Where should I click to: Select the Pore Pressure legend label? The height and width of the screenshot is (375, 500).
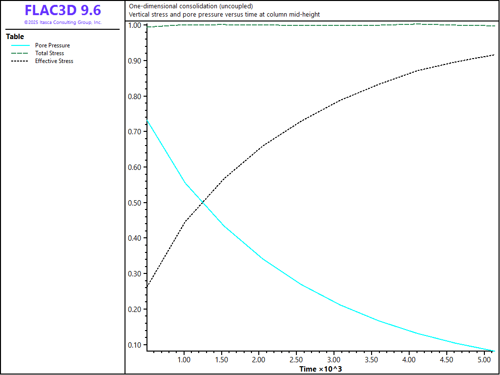tap(52, 45)
